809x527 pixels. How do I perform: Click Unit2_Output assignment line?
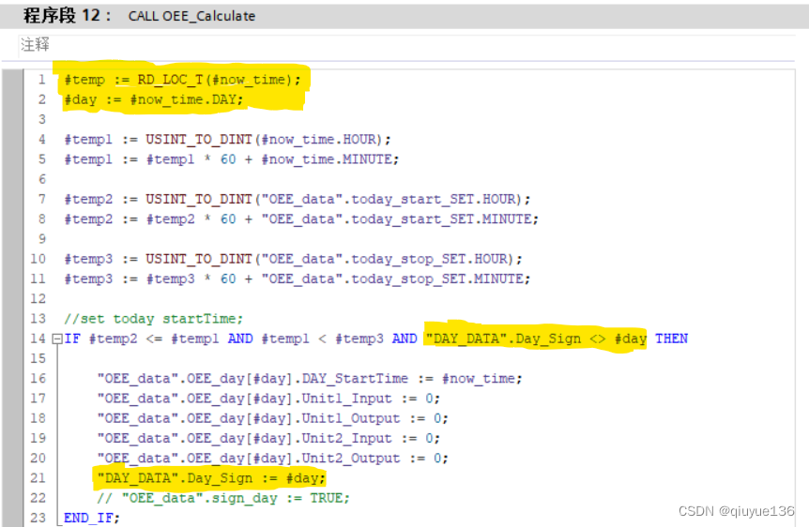(x=272, y=459)
